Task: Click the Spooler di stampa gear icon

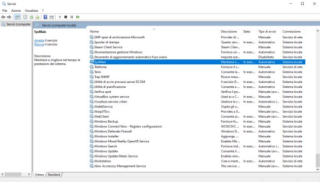Action: (92, 42)
